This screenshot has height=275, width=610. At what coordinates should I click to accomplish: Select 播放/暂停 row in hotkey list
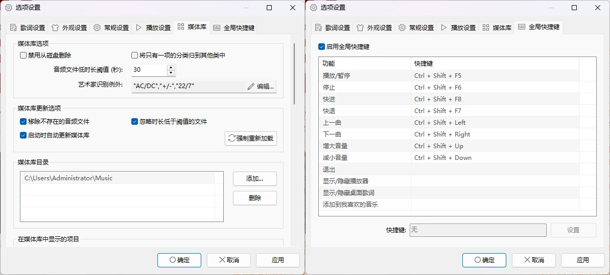[449, 76]
